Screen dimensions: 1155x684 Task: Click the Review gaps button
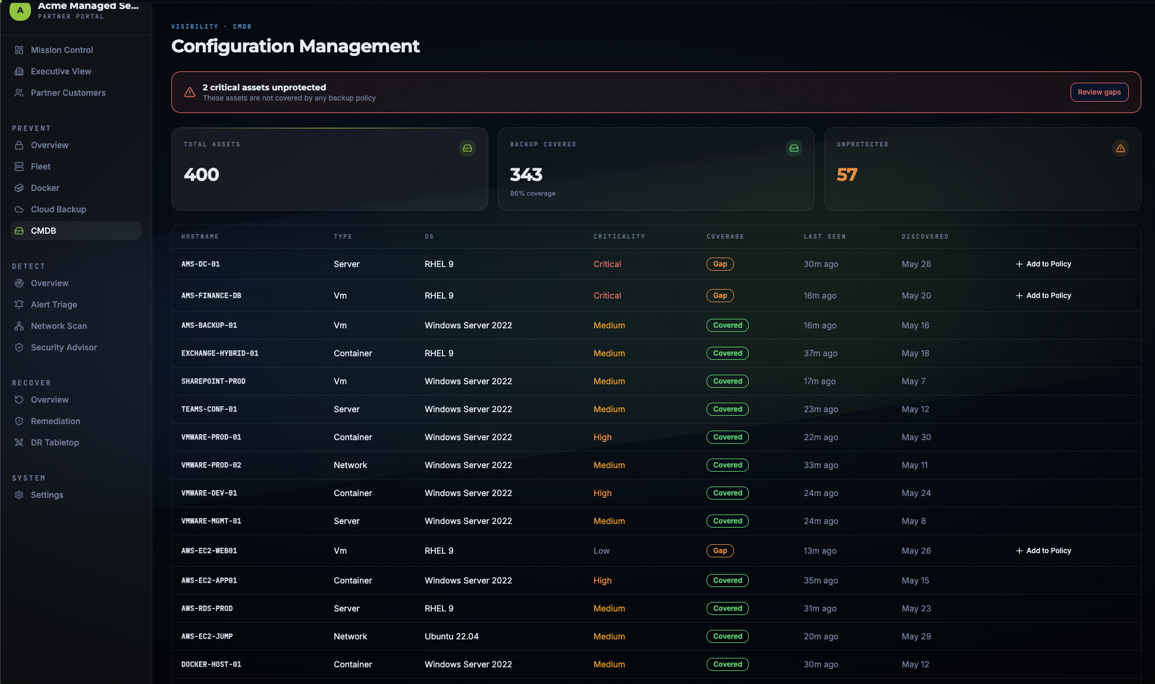pos(1099,92)
